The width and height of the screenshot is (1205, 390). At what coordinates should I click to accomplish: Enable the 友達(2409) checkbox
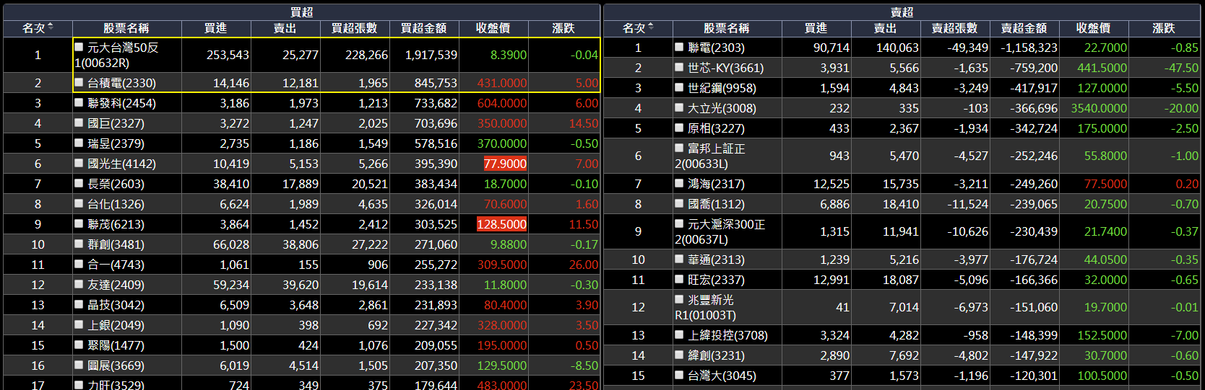79,285
